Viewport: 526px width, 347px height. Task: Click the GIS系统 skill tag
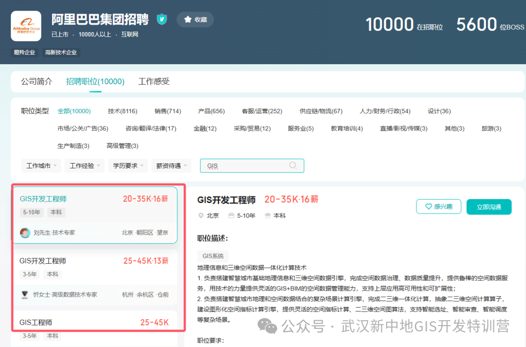tap(213, 256)
